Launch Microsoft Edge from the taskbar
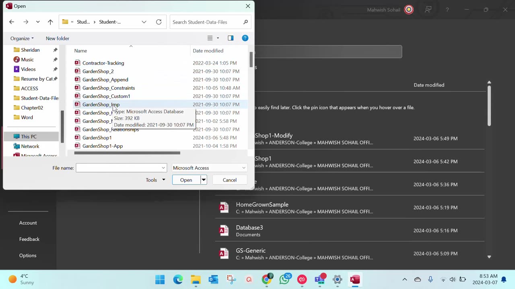Screen dimensions: 515x289 [178, 279]
